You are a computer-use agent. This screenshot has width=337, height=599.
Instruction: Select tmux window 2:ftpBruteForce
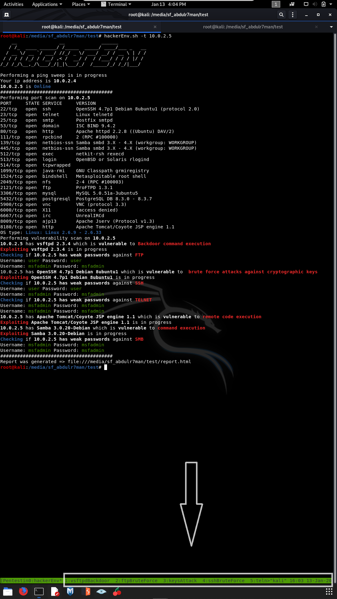point(136,581)
